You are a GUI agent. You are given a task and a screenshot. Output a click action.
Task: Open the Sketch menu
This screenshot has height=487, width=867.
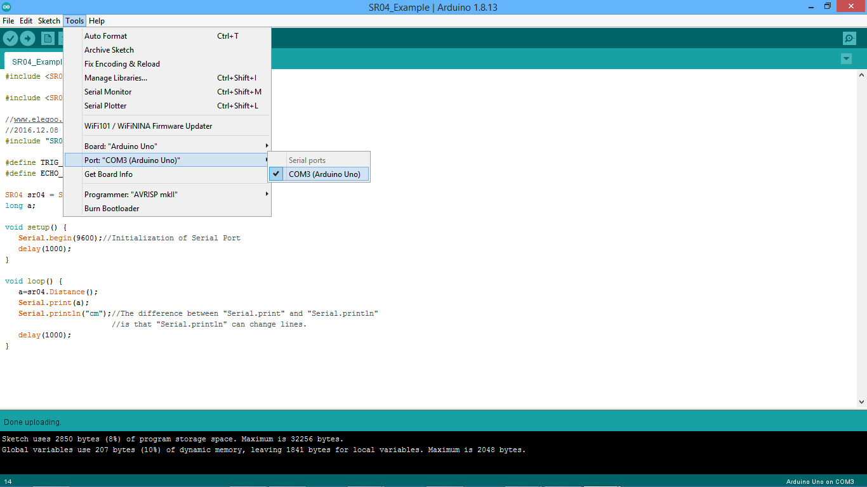click(49, 20)
